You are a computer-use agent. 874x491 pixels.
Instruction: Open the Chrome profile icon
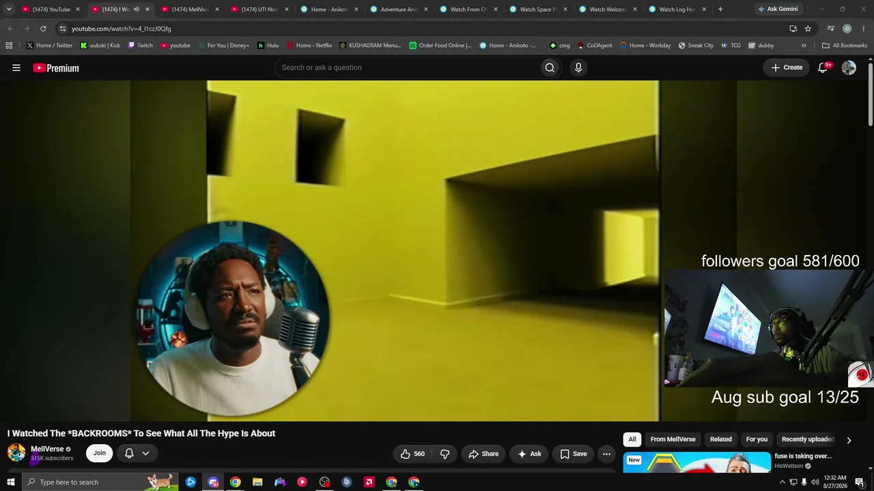(847, 29)
